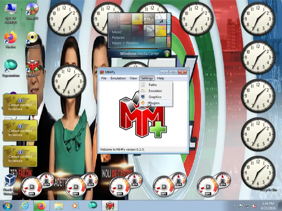Close the M64Py window
The height and width of the screenshot is (211, 282).
point(182,72)
